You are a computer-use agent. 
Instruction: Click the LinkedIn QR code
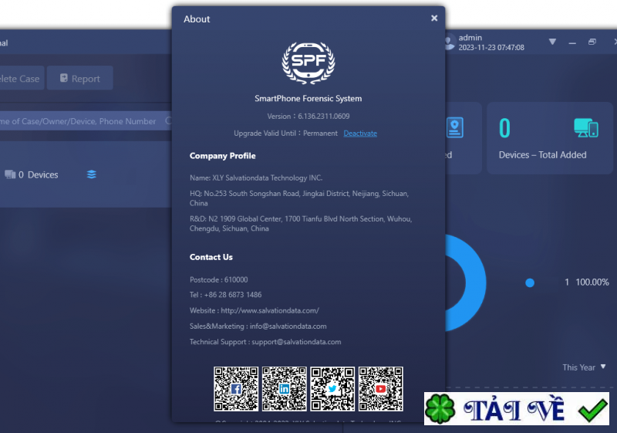click(x=284, y=389)
